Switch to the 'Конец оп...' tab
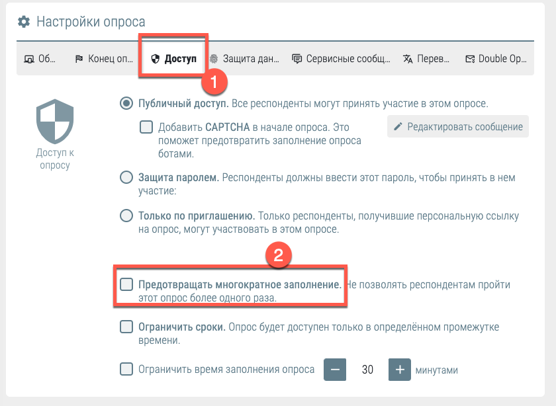The width and height of the screenshot is (556, 406). 104,59
